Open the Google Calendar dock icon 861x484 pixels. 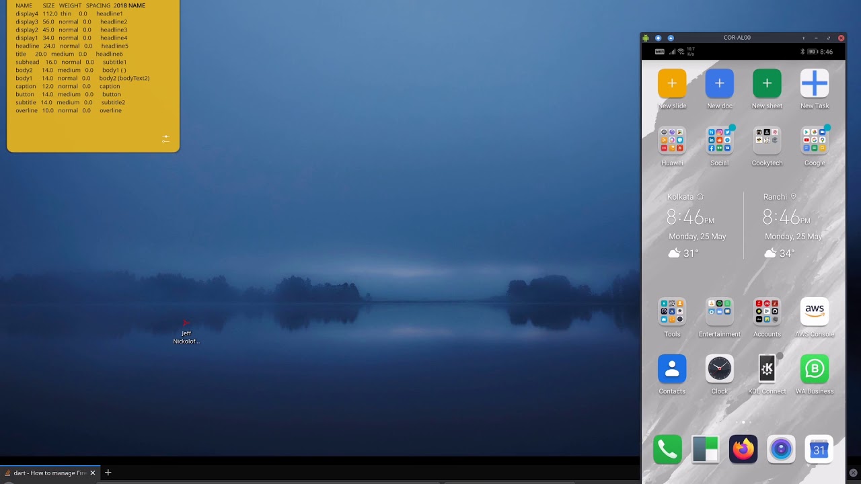click(819, 450)
